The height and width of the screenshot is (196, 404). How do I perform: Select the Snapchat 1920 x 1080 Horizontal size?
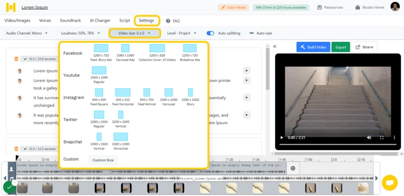pos(120,141)
